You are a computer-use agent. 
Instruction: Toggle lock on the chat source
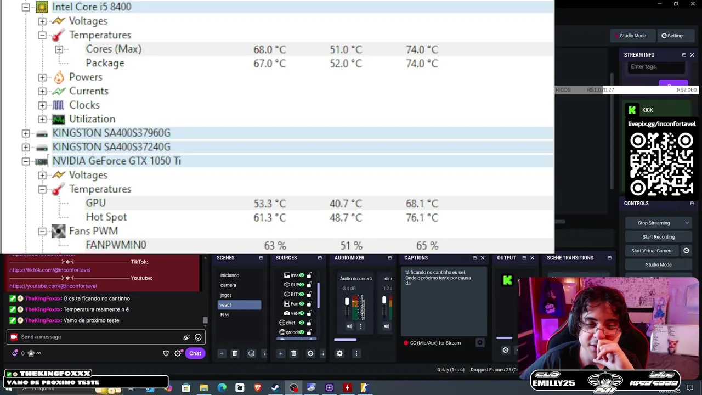pos(309,323)
